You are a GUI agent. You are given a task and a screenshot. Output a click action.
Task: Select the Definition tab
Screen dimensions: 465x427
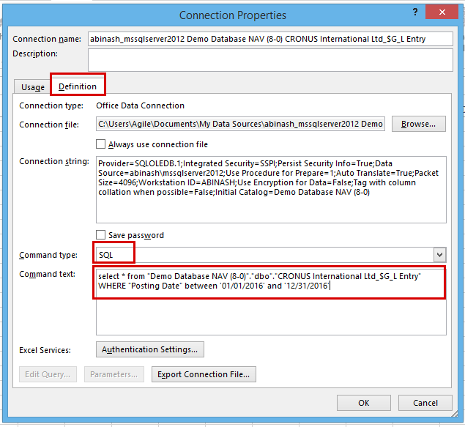click(x=78, y=86)
